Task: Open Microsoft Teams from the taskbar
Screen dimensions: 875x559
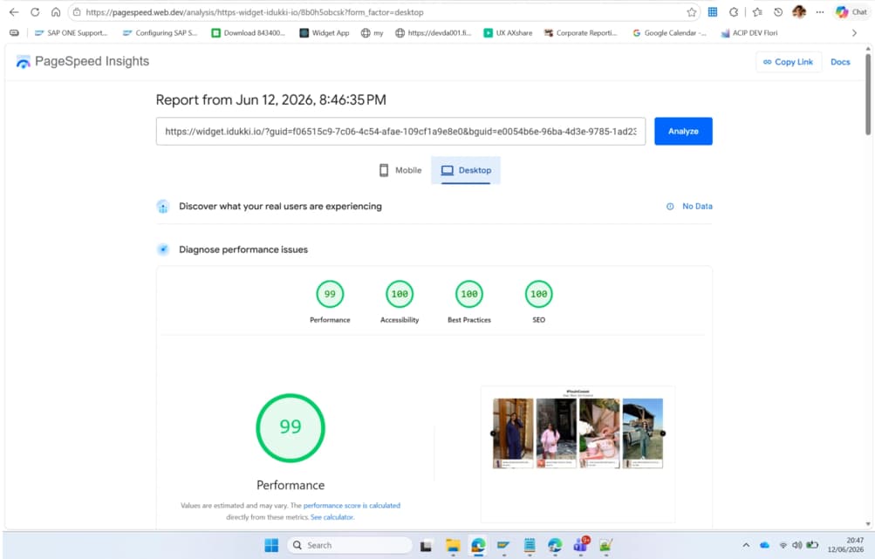Action: pyautogui.click(x=580, y=545)
